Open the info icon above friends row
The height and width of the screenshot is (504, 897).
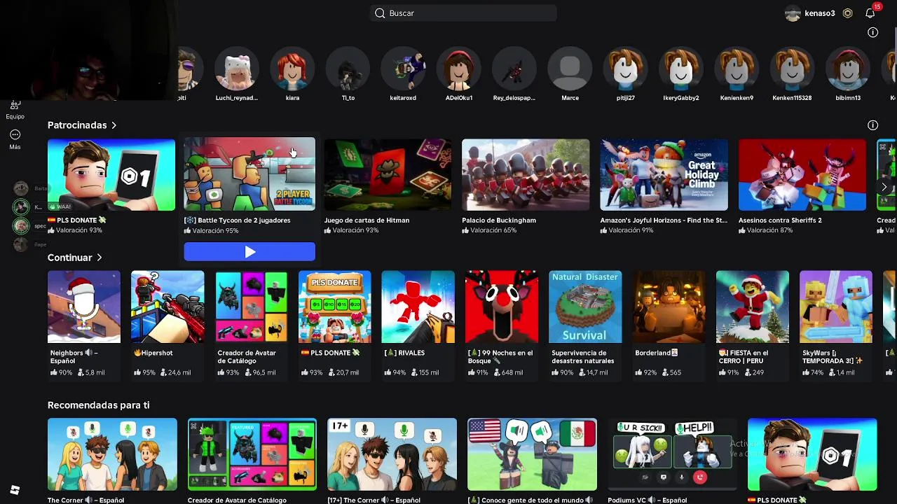tap(872, 32)
